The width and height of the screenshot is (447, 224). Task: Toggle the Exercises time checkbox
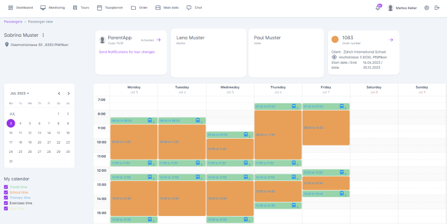click(x=6, y=203)
